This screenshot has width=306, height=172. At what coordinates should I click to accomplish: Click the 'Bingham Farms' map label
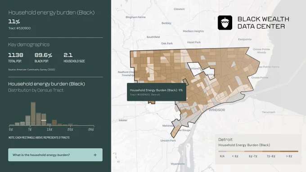tap(135, 17)
